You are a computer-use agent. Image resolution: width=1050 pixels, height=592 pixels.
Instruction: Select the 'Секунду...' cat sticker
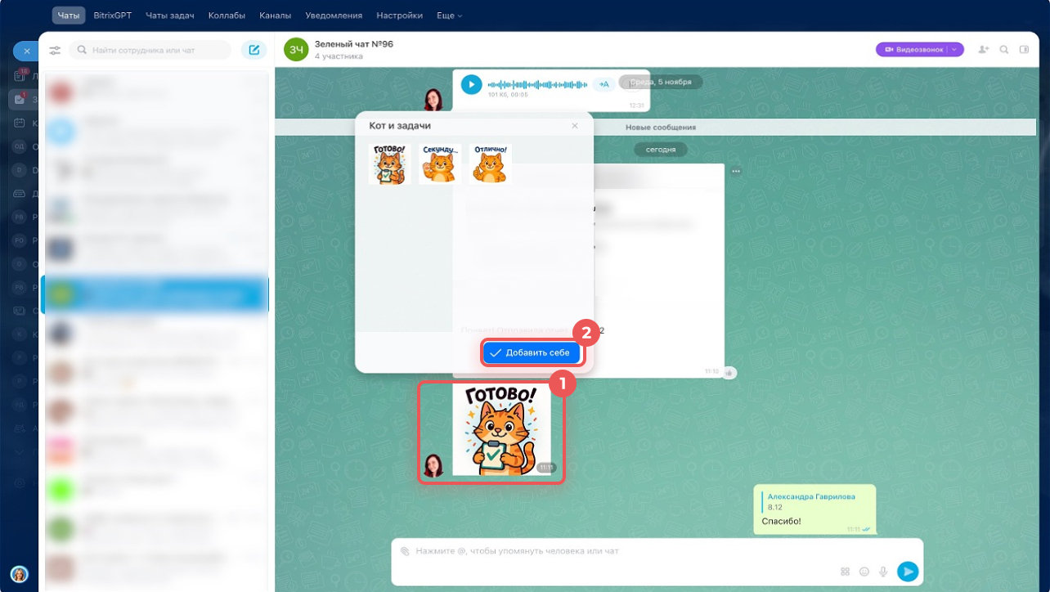tap(440, 164)
